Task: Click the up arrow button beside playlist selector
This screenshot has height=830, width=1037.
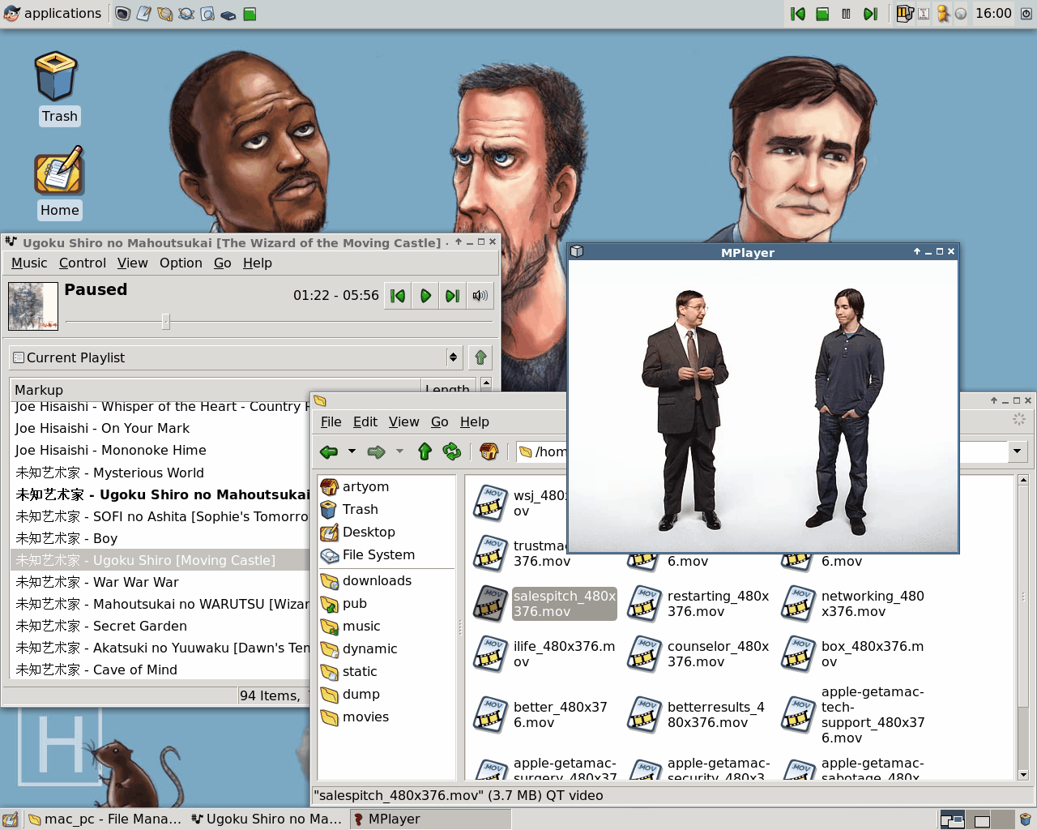Action: pos(480,357)
